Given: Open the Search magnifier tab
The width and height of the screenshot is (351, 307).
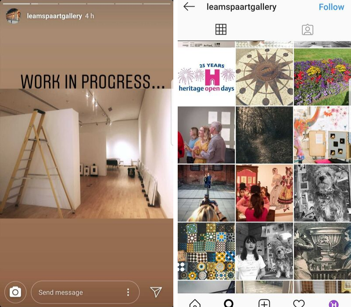Looking at the screenshot, I should [x=229, y=303].
